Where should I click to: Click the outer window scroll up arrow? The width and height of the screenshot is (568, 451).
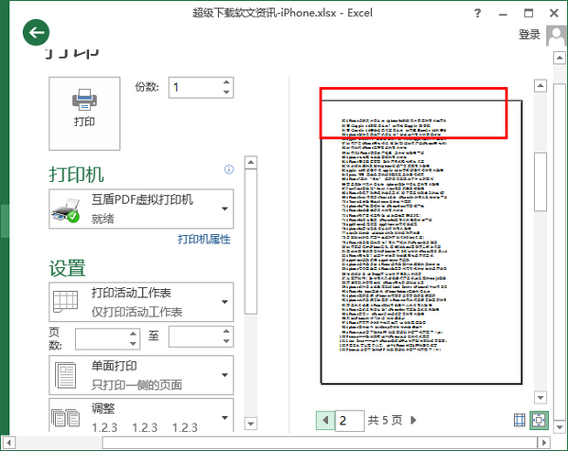coord(560,58)
